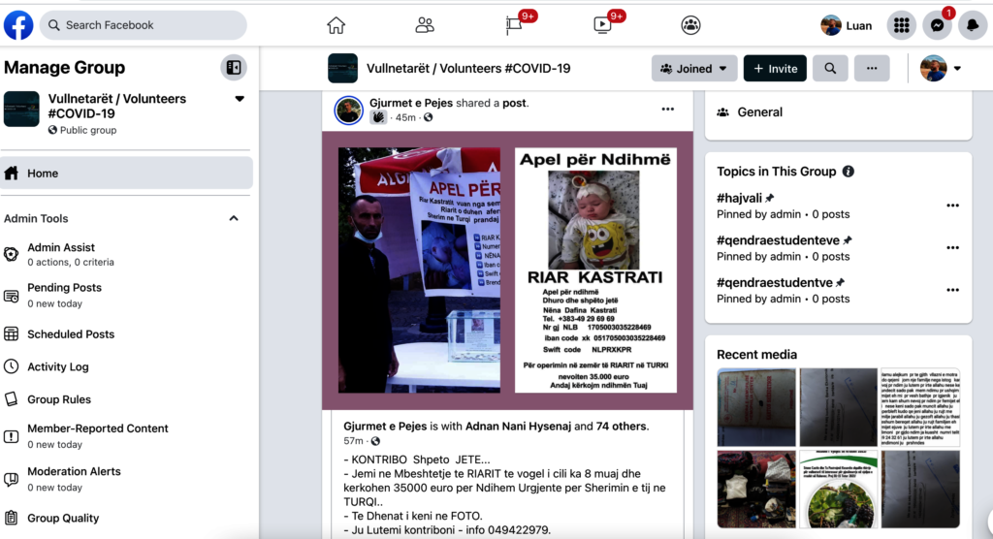This screenshot has height=539, width=993.
Task: Open the 45m timestamp
Action: pyautogui.click(x=405, y=118)
